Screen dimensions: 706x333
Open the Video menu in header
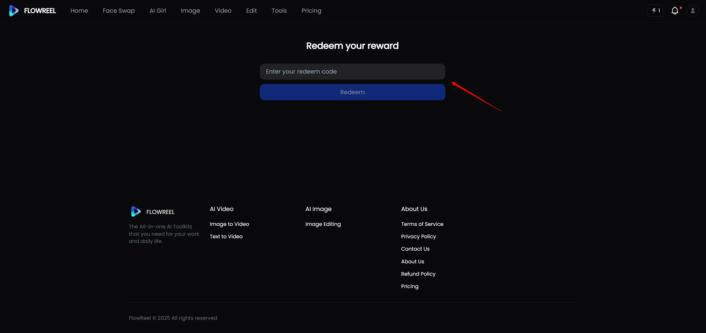(223, 11)
